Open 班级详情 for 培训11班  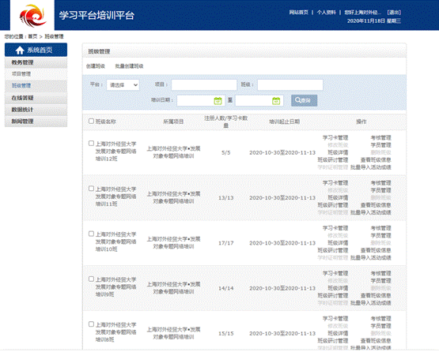click(338, 198)
